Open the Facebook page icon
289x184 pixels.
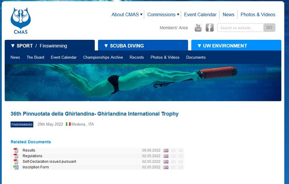(x=210, y=28)
